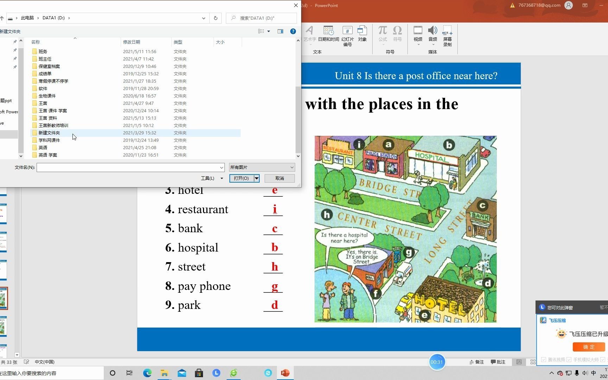Open Microsoft Edge from taskbar
Image resolution: width=608 pixels, height=380 pixels.
coord(147,373)
